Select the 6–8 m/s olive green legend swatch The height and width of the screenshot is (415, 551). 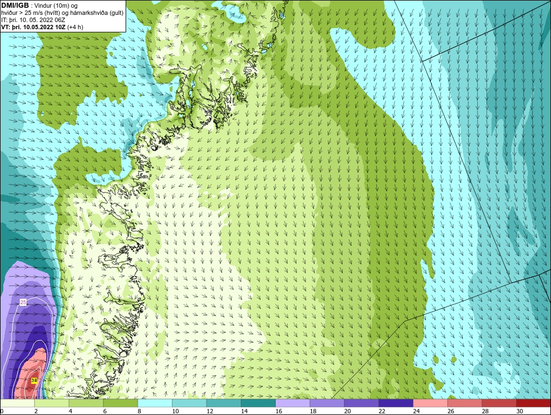pyautogui.click(x=121, y=403)
